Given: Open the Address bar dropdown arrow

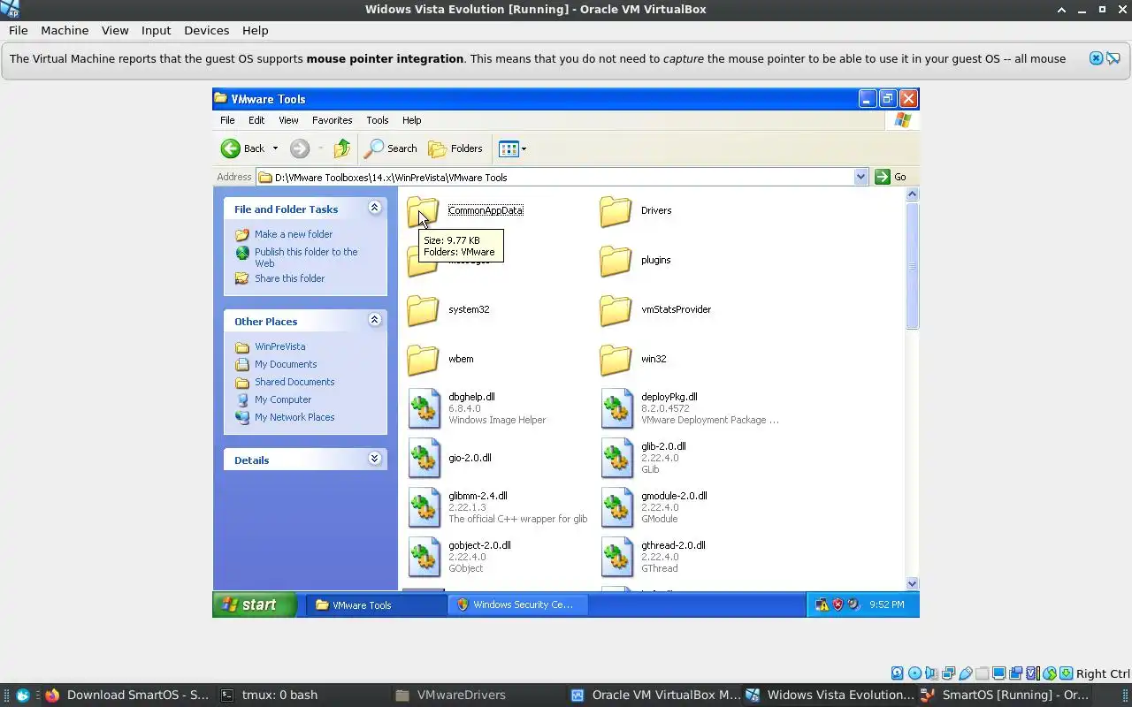Looking at the screenshot, I should tap(860, 177).
